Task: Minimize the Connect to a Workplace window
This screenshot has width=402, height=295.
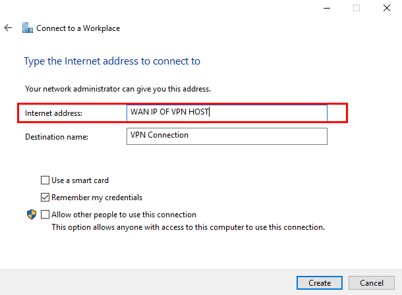Action: [327, 8]
